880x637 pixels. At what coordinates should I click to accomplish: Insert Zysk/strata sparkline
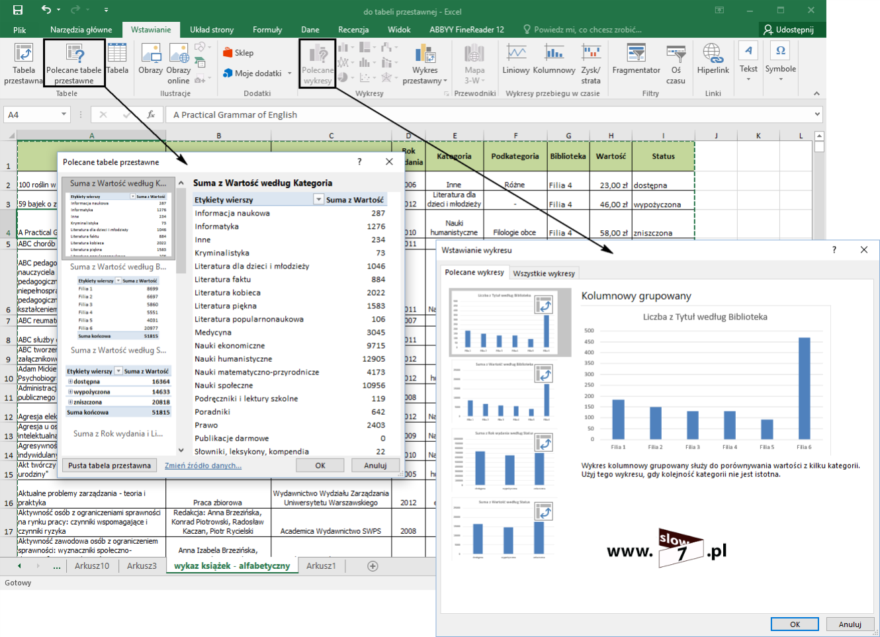coord(591,64)
